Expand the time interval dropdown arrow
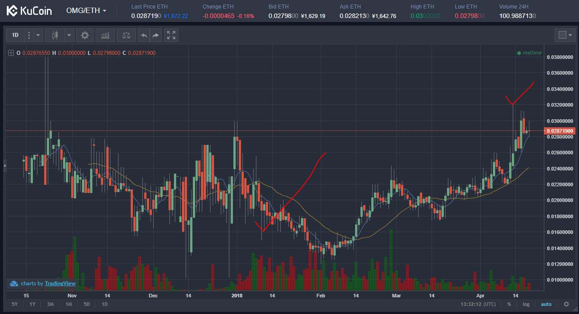579x314 pixels. [38, 35]
